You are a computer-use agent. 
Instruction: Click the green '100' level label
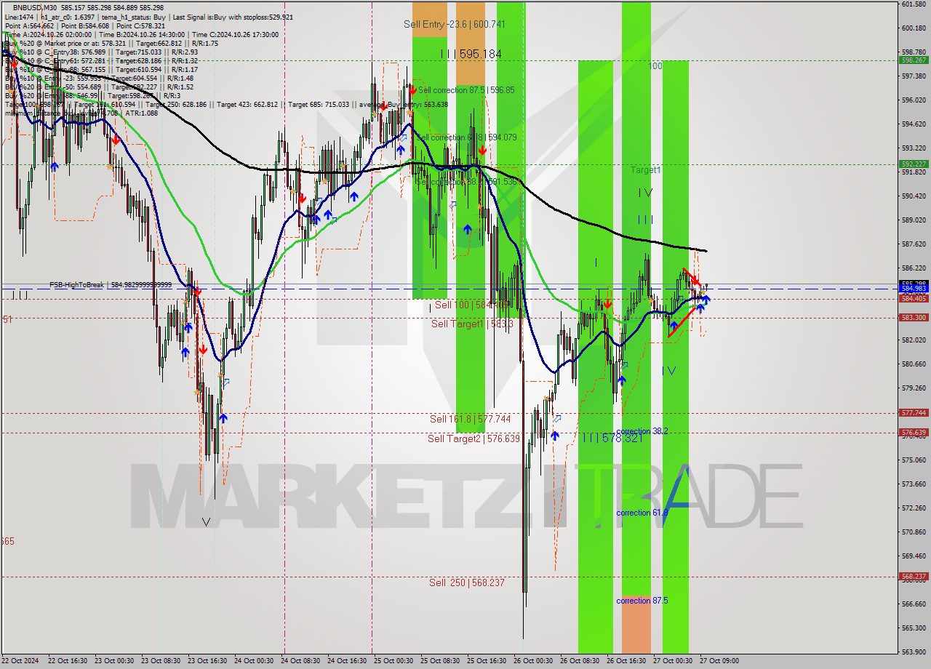655,65
